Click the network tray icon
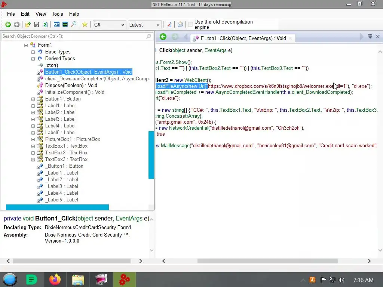The width and height of the screenshot is (383, 287). (x=333, y=280)
